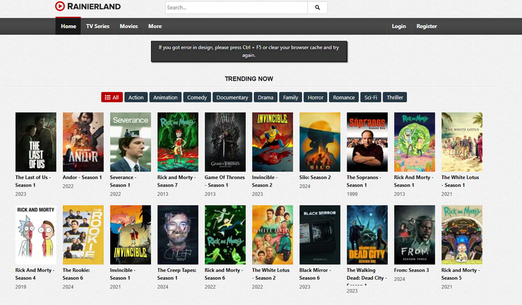Image resolution: width=522 pixels, height=305 pixels.
Task: Filter trending by Sci-Fi
Action: [x=370, y=98]
